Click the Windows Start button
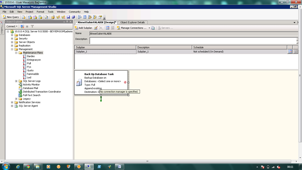This screenshot has height=170, width=302. [6, 167]
